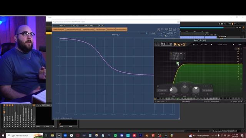Click the split band icon below Stereo

click(x=207, y=94)
